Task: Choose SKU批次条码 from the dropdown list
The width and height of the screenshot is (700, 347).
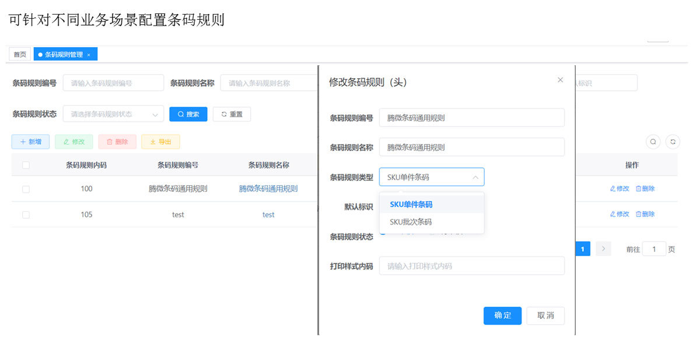Action: (x=411, y=222)
